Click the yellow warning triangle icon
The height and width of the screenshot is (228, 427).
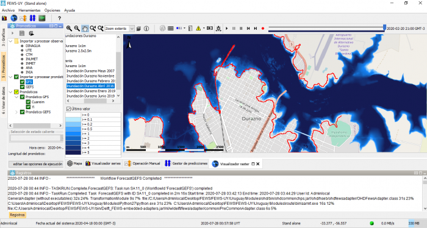pyautogui.click(x=198, y=28)
